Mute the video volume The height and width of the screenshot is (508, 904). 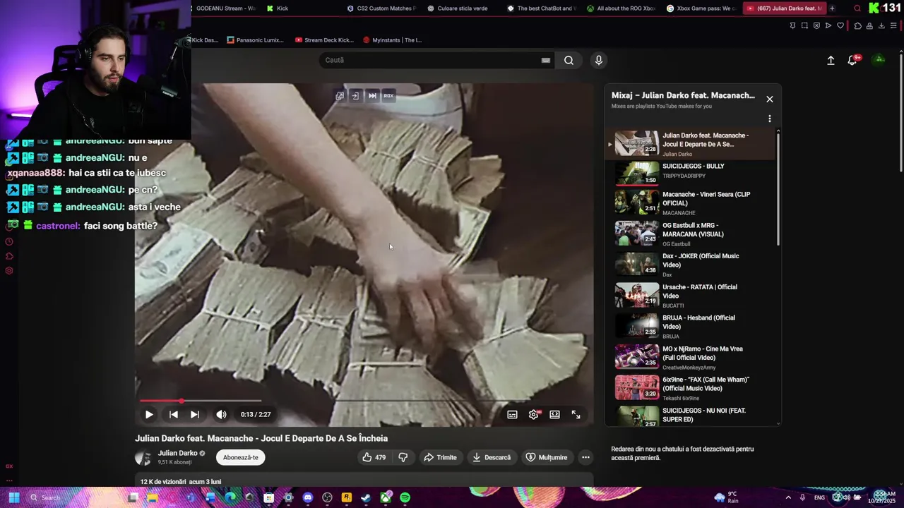pos(221,415)
